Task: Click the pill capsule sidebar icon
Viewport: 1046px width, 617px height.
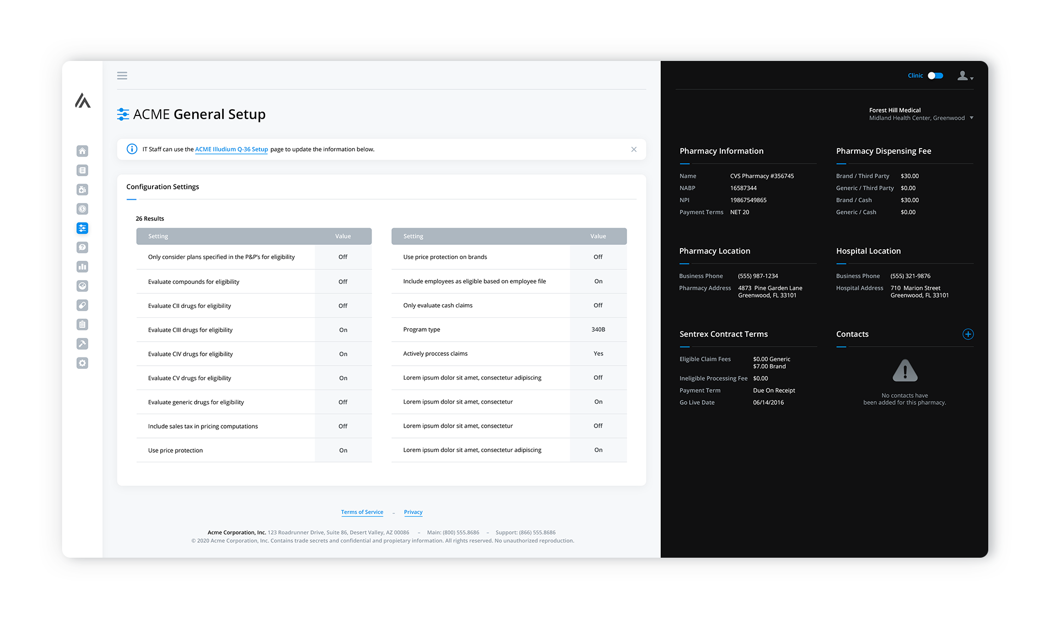Action: point(82,305)
